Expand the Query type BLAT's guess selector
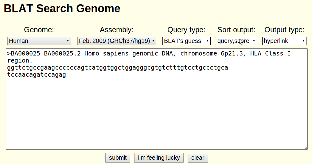312x164 pixels. pyautogui.click(x=186, y=41)
